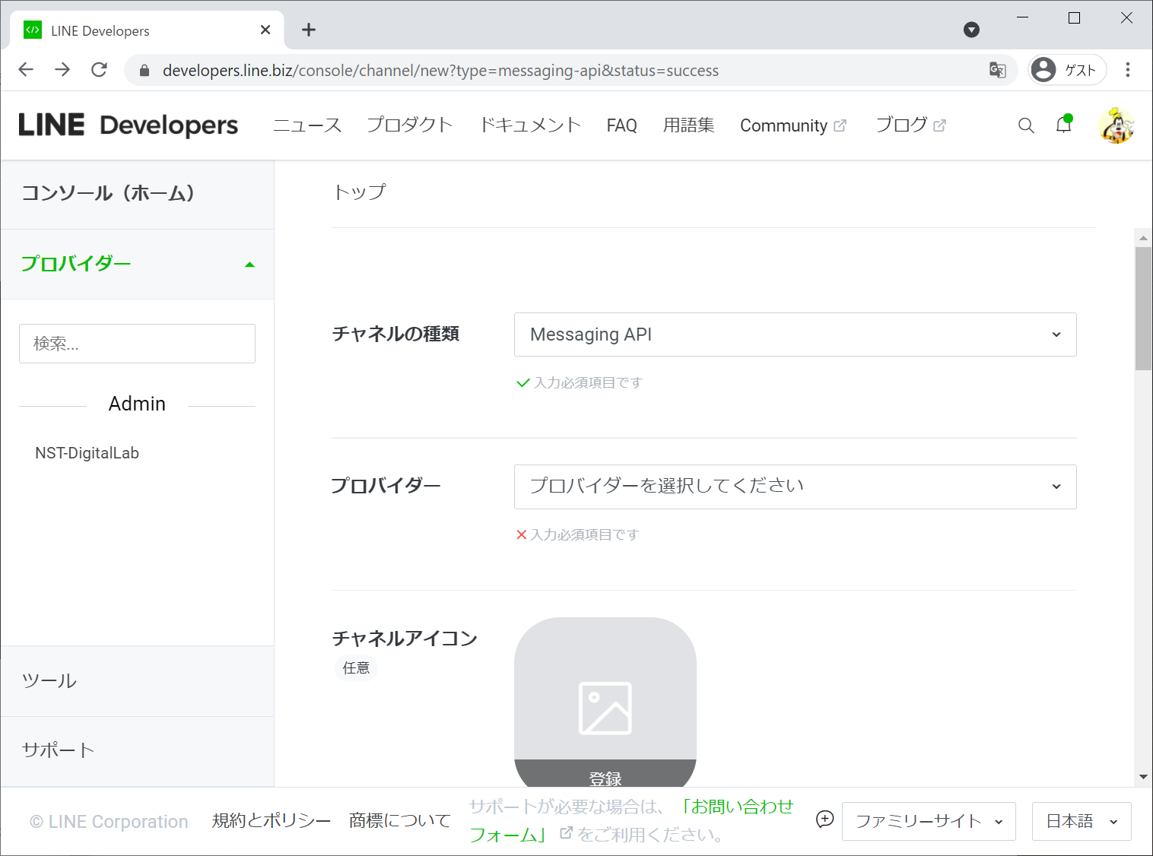Image resolution: width=1153 pixels, height=856 pixels.
Task: Click the browser forward arrow
Action: point(62,70)
